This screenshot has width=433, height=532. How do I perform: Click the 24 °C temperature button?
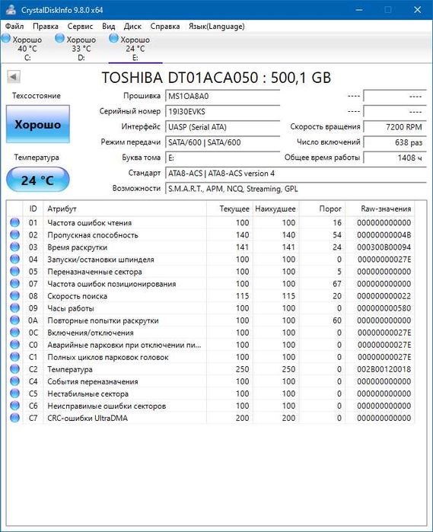pos(37,180)
